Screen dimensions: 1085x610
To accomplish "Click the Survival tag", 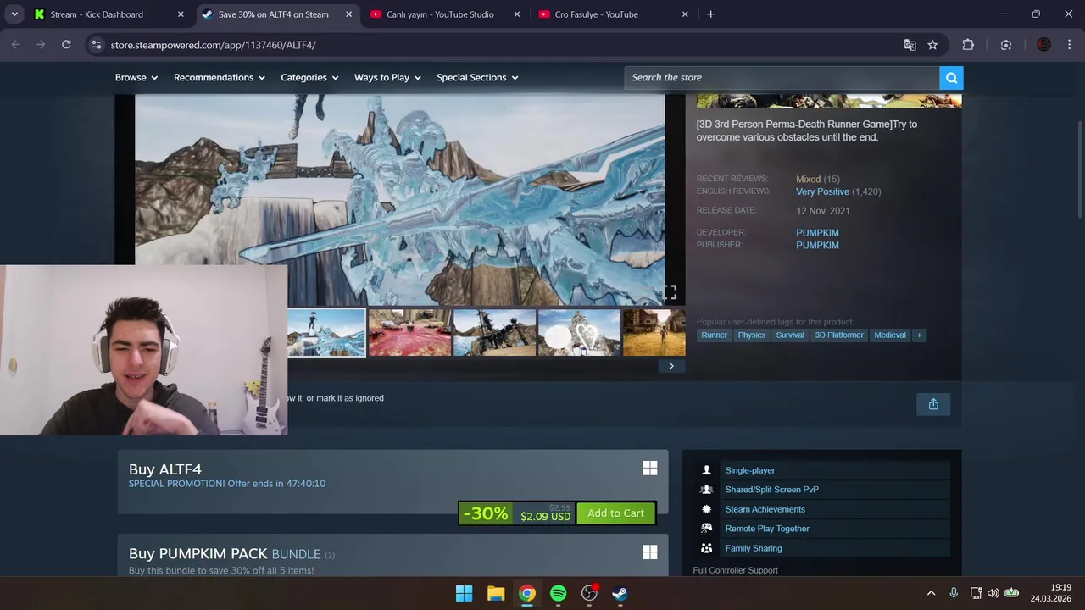I will point(790,335).
